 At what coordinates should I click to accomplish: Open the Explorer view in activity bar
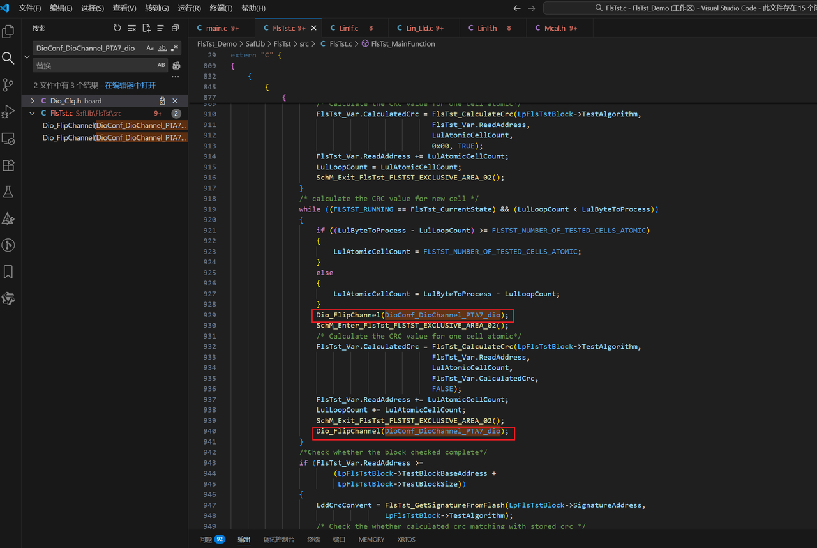pos(9,31)
